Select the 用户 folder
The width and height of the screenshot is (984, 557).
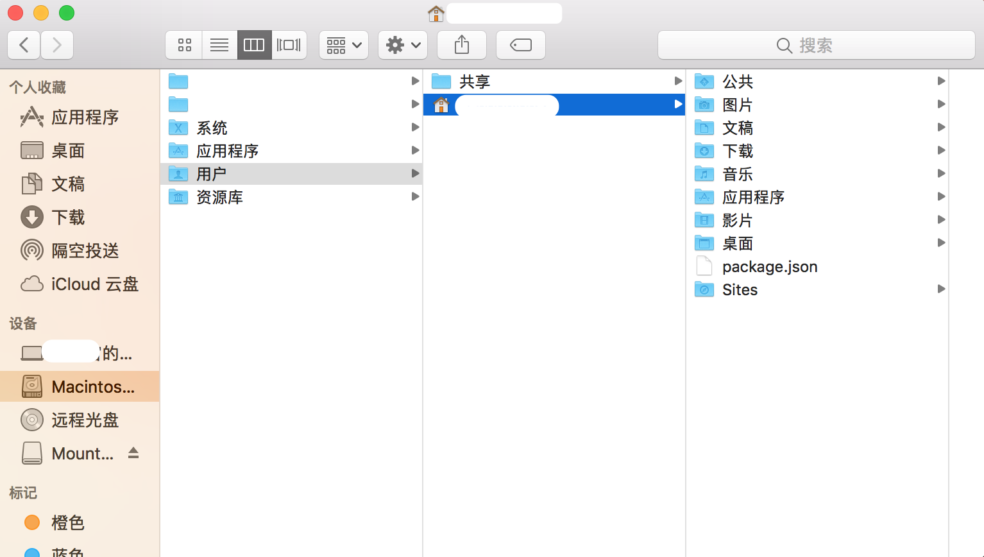[x=291, y=174]
